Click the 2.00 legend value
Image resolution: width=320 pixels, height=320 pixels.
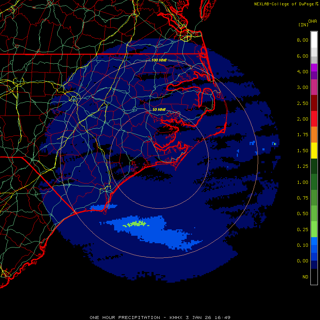[303, 119]
